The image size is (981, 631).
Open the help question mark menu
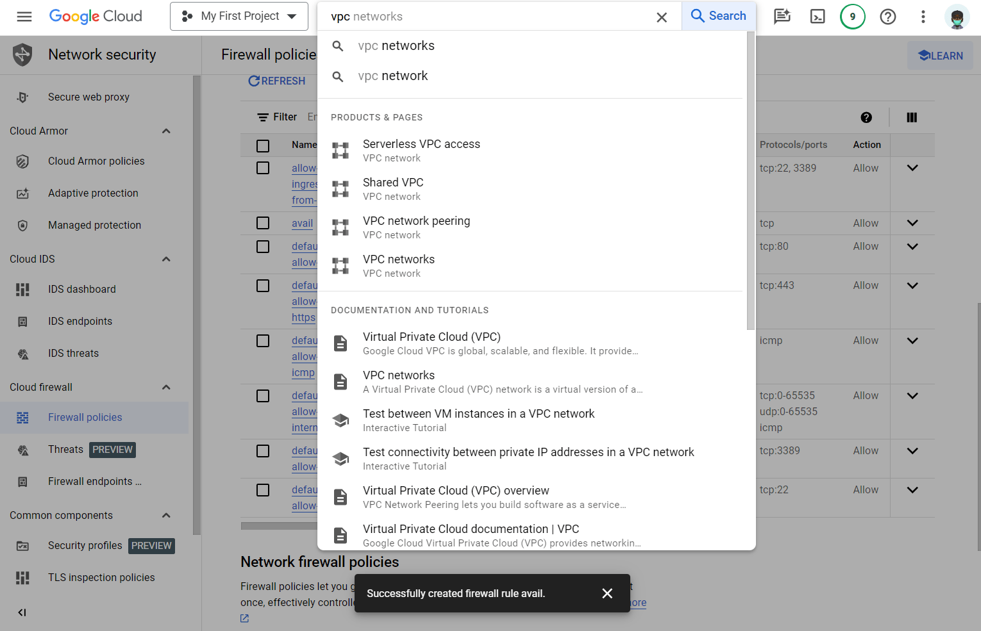tap(888, 17)
